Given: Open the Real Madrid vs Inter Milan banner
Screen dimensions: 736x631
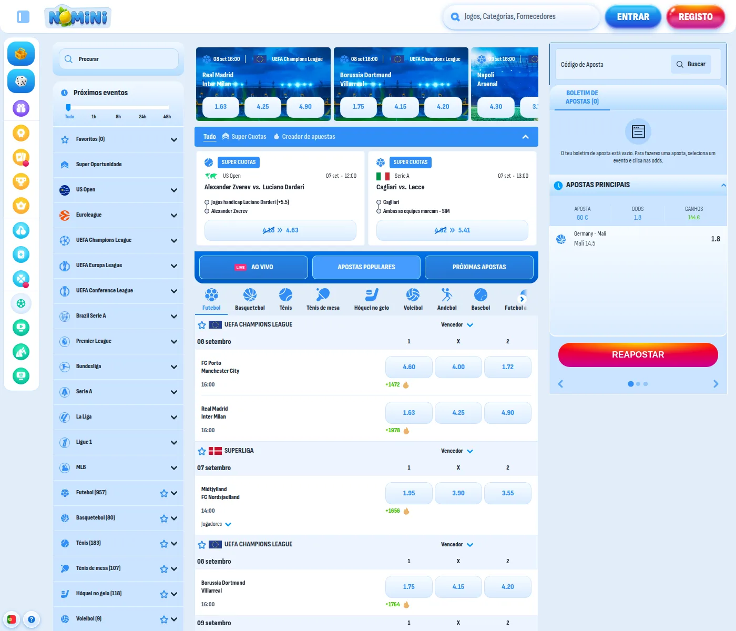Looking at the screenshot, I should tap(263, 84).
